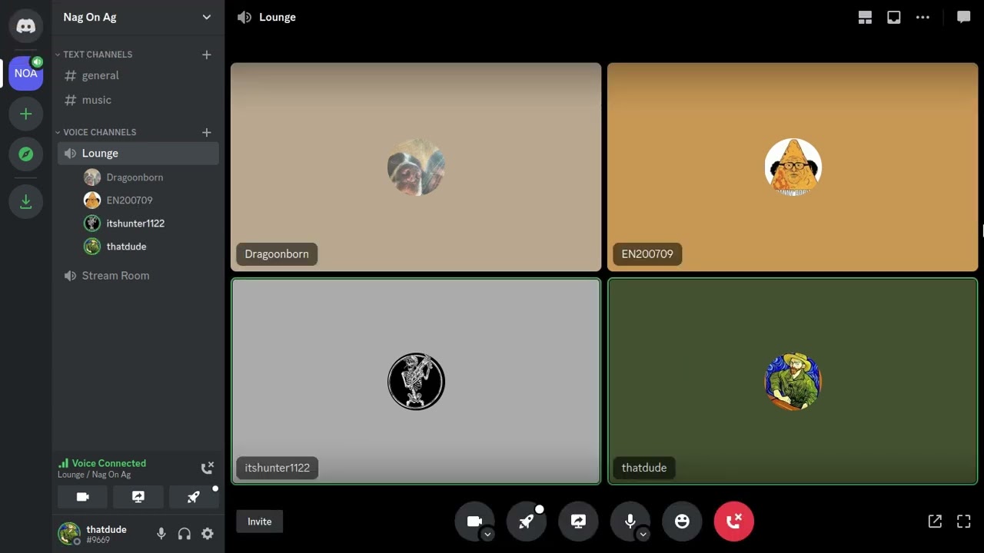984x553 pixels.
Task: Start an activity from sidebar rocket button
Action: [194, 497]
